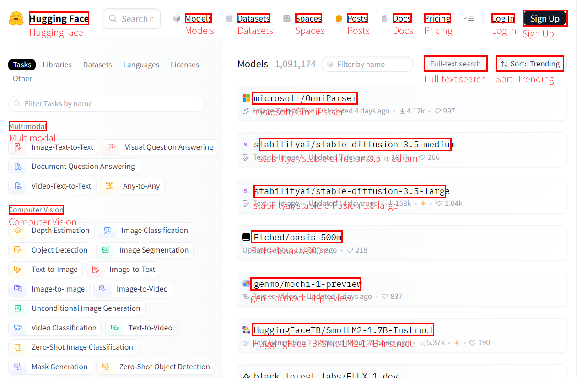Click the Computer Vision section heading
This screenshot has height=378, width=577.
36,210
